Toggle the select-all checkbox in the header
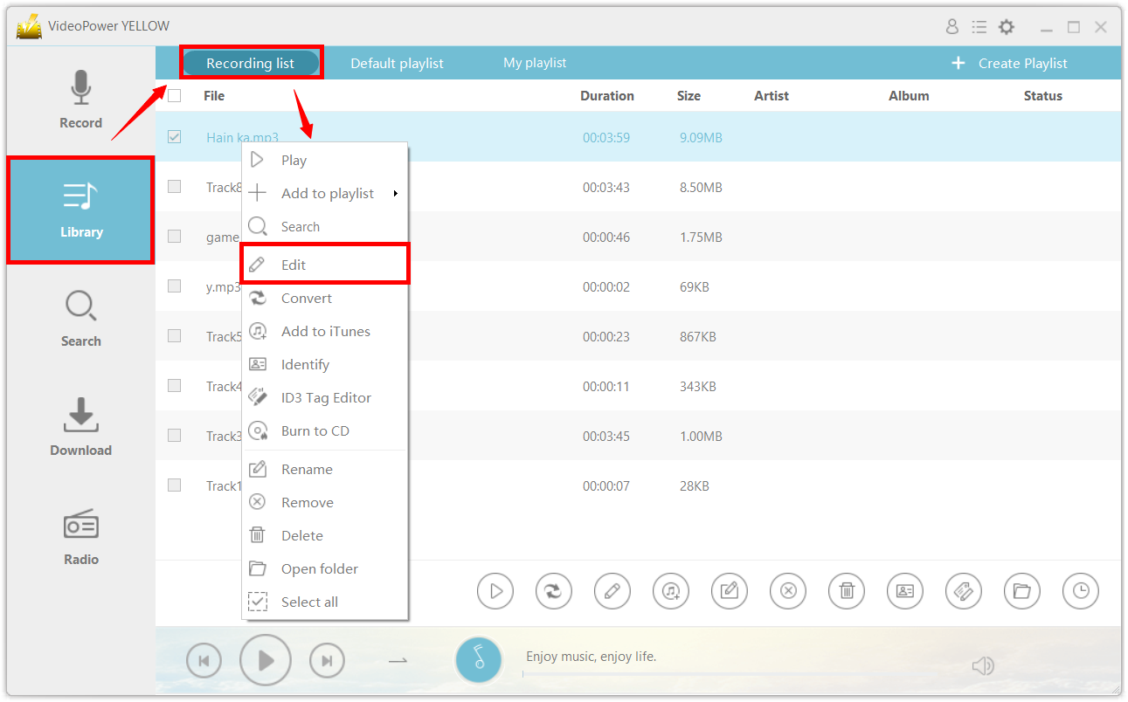 point(174,95)
